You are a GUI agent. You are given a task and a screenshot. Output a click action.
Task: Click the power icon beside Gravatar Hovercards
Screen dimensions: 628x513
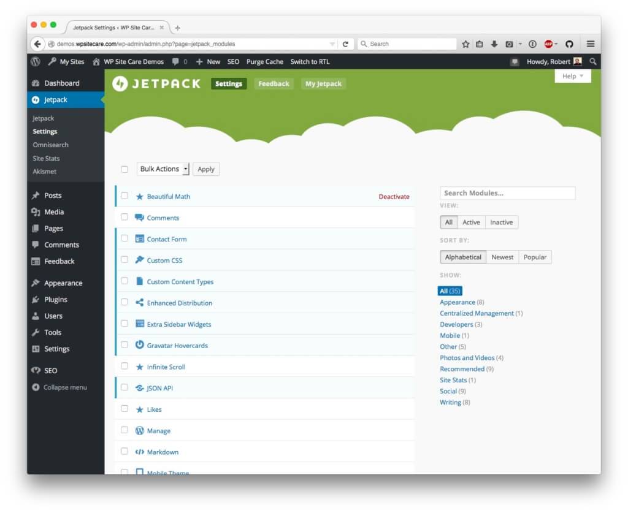(x=139, y=344)
